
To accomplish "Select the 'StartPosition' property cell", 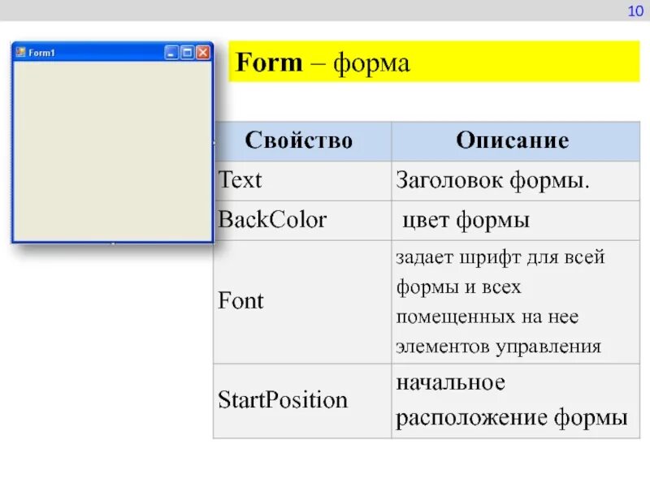I will pyautogui.click(x=302, y=401).
